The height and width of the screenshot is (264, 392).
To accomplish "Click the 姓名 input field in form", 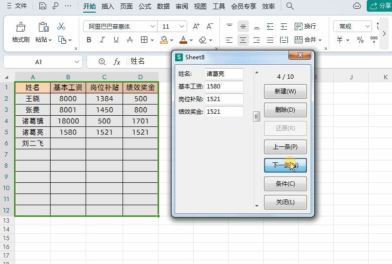I will point(224,74).
